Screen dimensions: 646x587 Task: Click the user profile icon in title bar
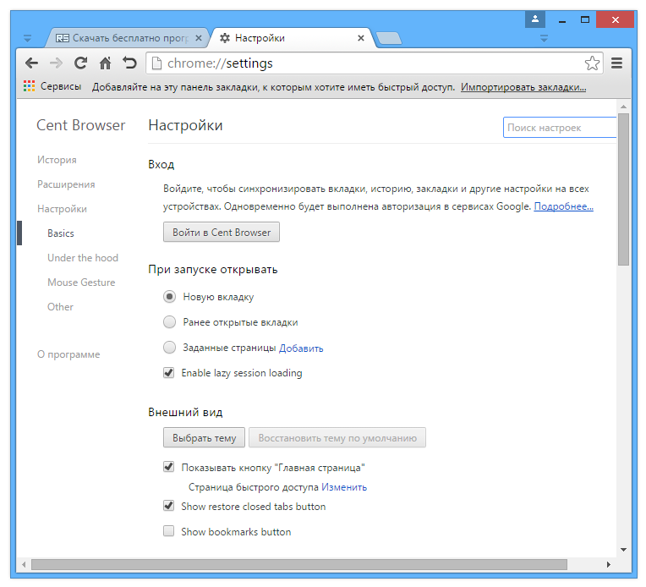[534, 19]
